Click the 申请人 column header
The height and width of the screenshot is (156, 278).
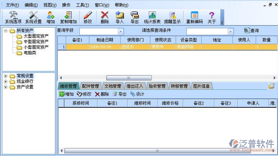click(253, 103)
